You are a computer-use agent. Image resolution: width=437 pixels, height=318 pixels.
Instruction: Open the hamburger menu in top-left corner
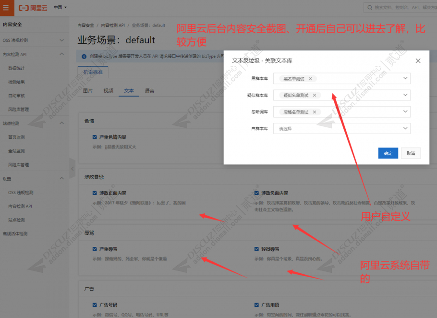click(x=6, y=8)
